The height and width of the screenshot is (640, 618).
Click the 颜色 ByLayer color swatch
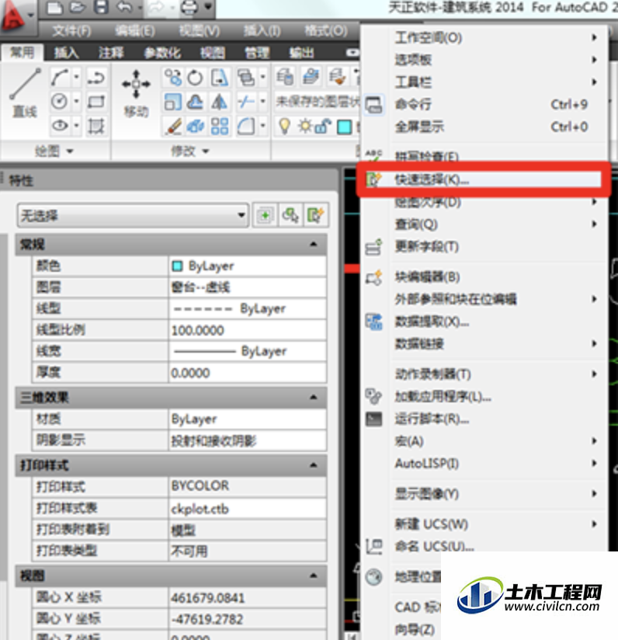(x=177, y=266)
